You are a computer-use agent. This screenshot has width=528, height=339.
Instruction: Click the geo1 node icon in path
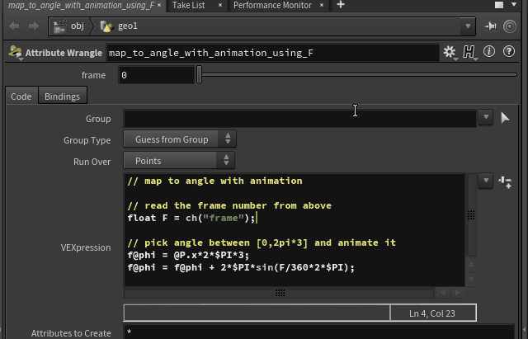coord(106,26)
